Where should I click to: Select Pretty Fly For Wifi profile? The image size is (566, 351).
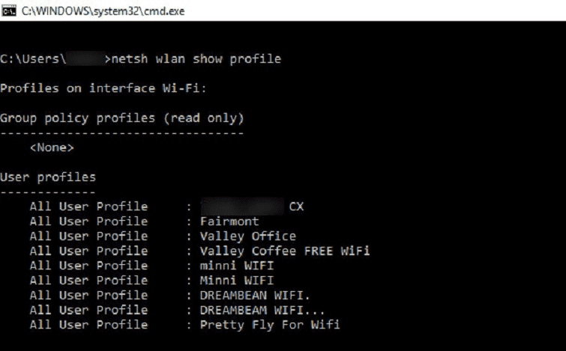coord(270,325)
